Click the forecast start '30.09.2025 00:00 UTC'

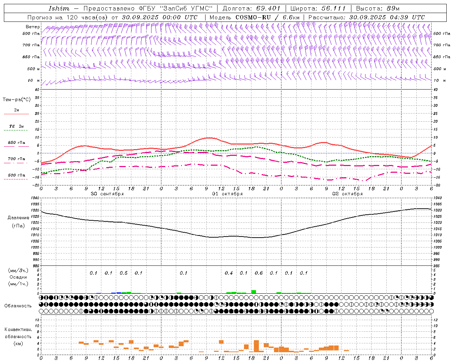(160, 17)
